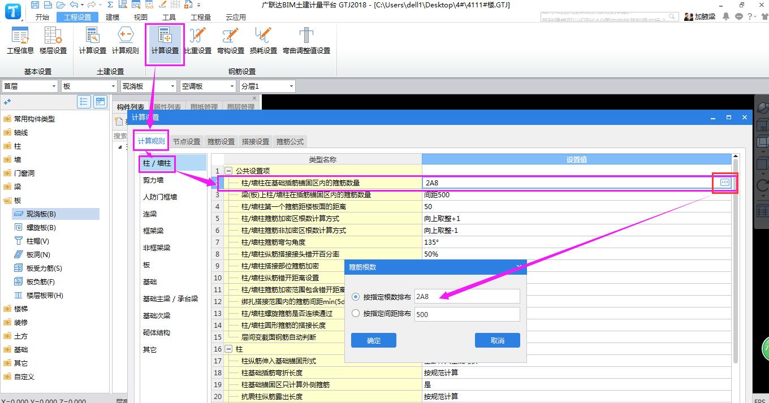The image size is (769, 403).
Task: Open 节点设置 tab in dialog
Action: (x=187, y=141)
